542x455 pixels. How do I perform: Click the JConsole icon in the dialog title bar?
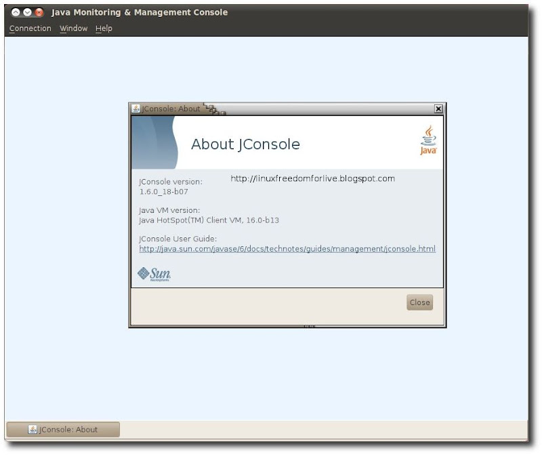(135, 108)
